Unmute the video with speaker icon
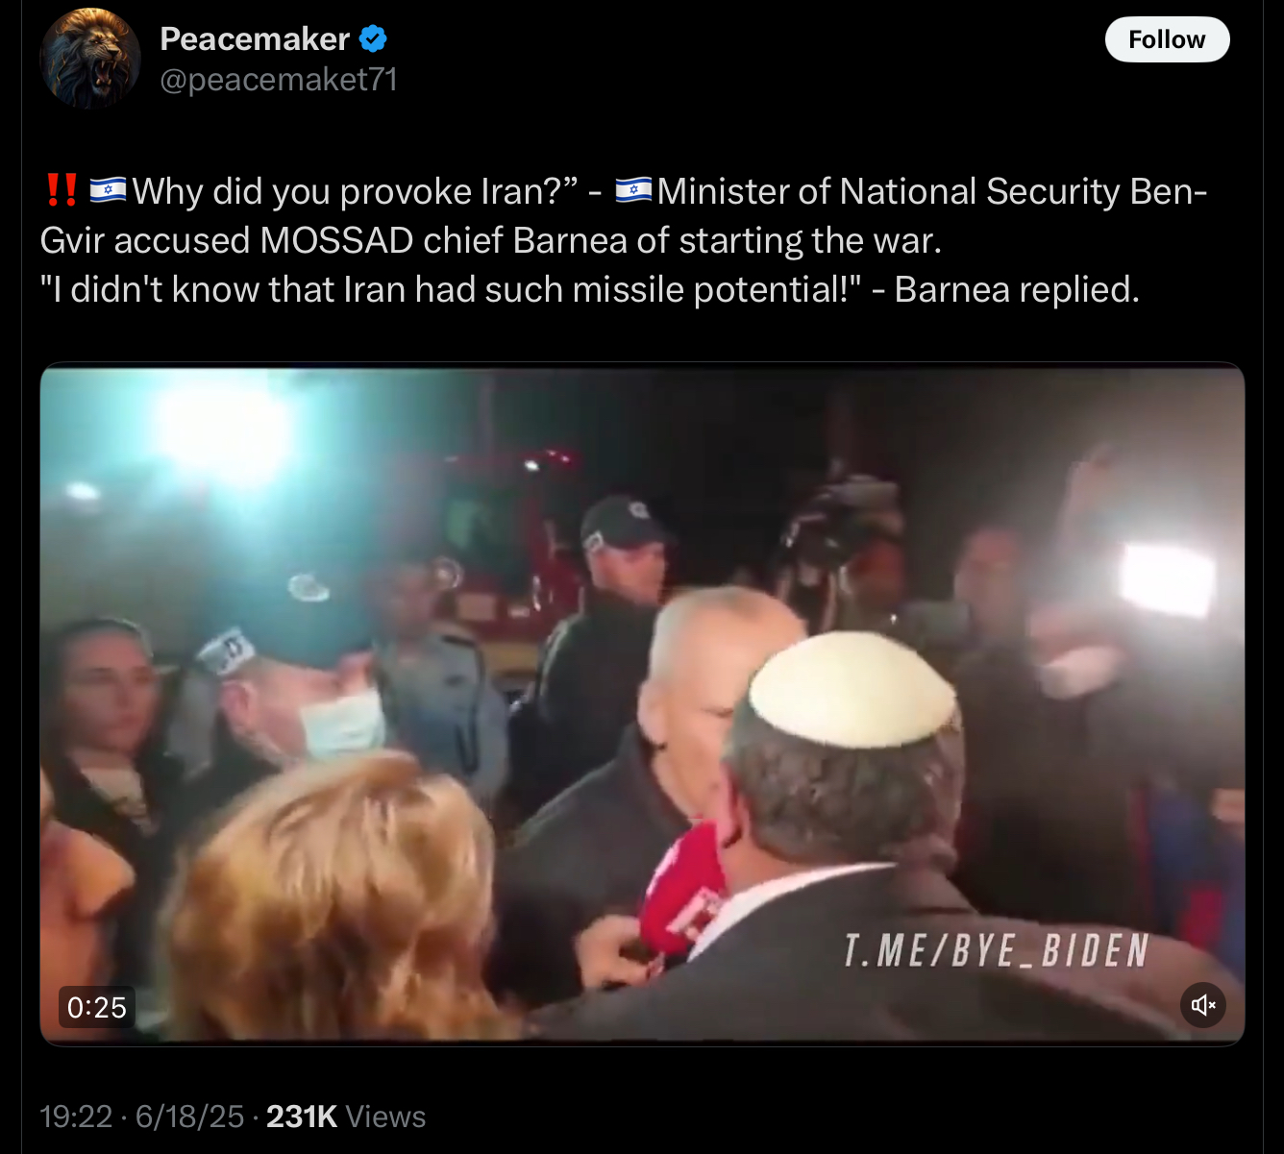This screenshot has width=1284, height=1154. [1203, 1005]
